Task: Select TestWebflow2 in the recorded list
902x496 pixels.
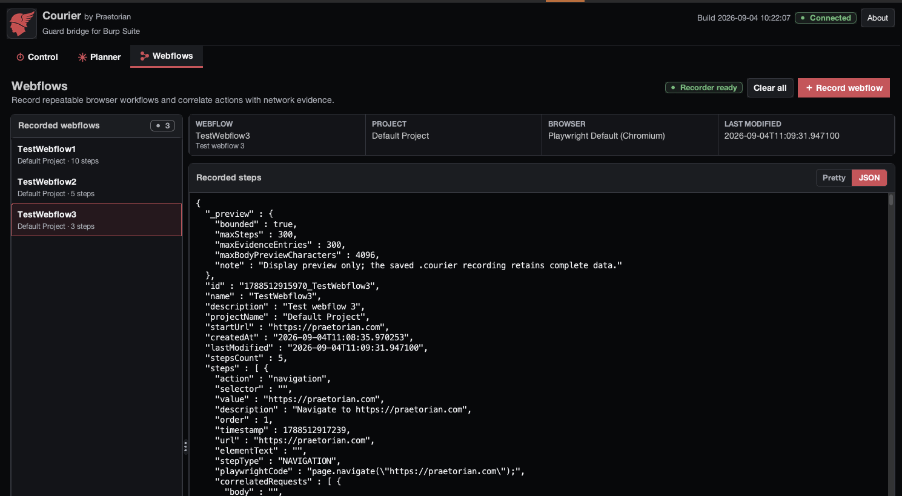Action: [96, 187]
